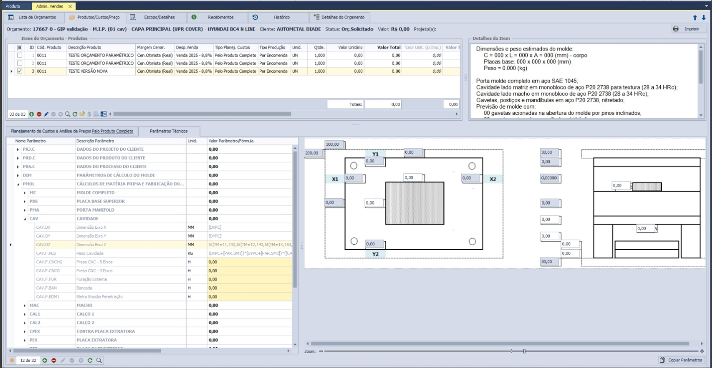Uncheck the TESTE VERSÃO NOVA row checkbox
Viewport: 712px width, 368px height.
click(19, 71)
